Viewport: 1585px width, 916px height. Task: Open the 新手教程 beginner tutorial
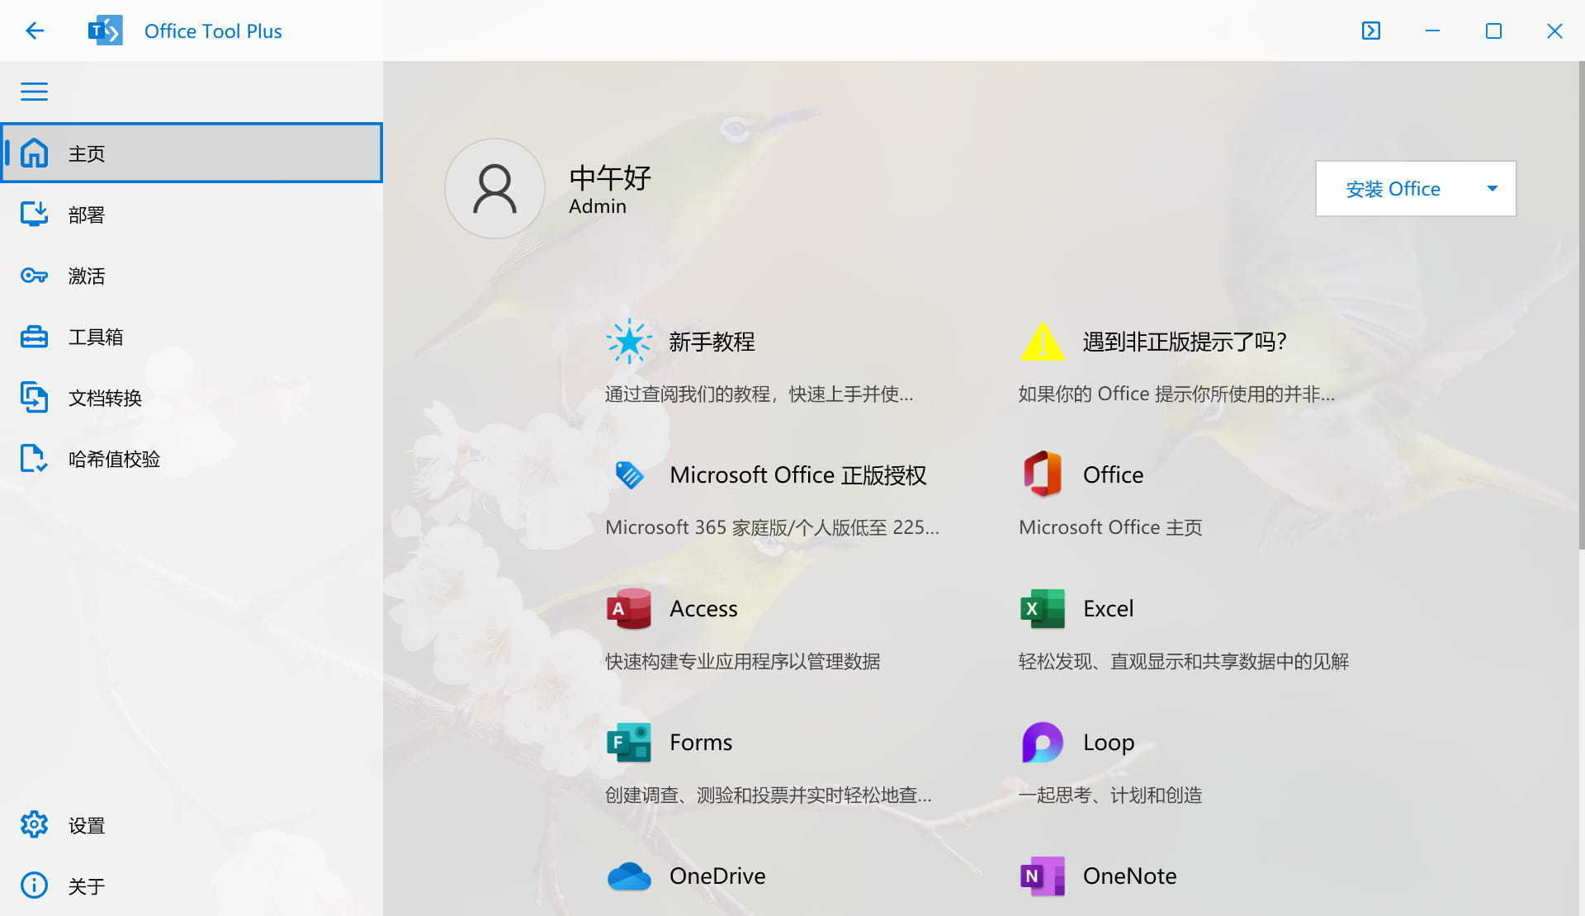715,342
